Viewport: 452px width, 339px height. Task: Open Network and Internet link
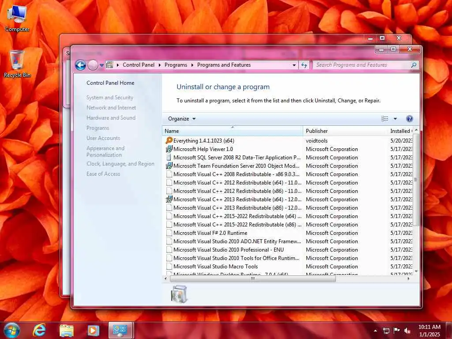(x=111, y=108)
